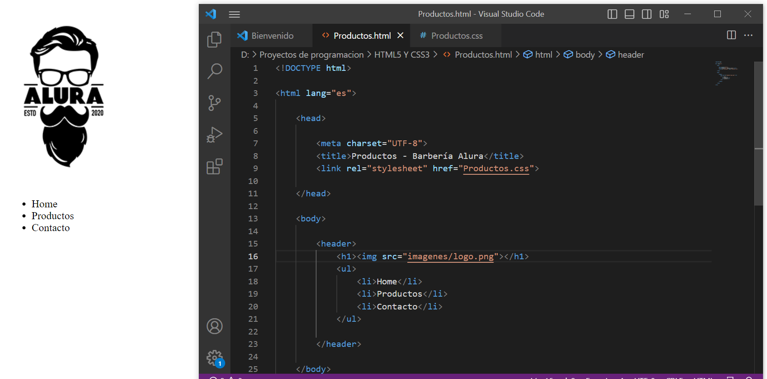Maximize the Visual Studio Code window

[x=717, y=14]
